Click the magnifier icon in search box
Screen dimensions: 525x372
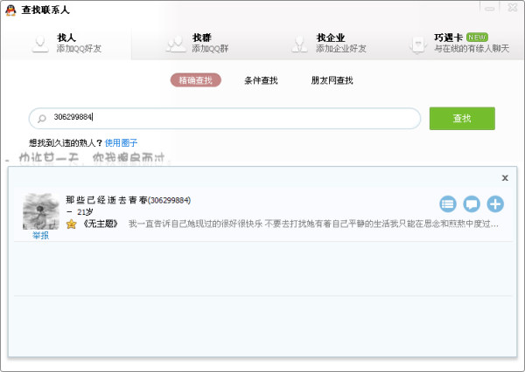click(40, 119)
